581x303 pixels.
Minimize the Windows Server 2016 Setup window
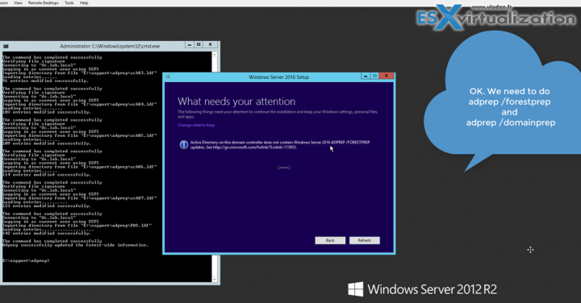(x=366, y=76)
